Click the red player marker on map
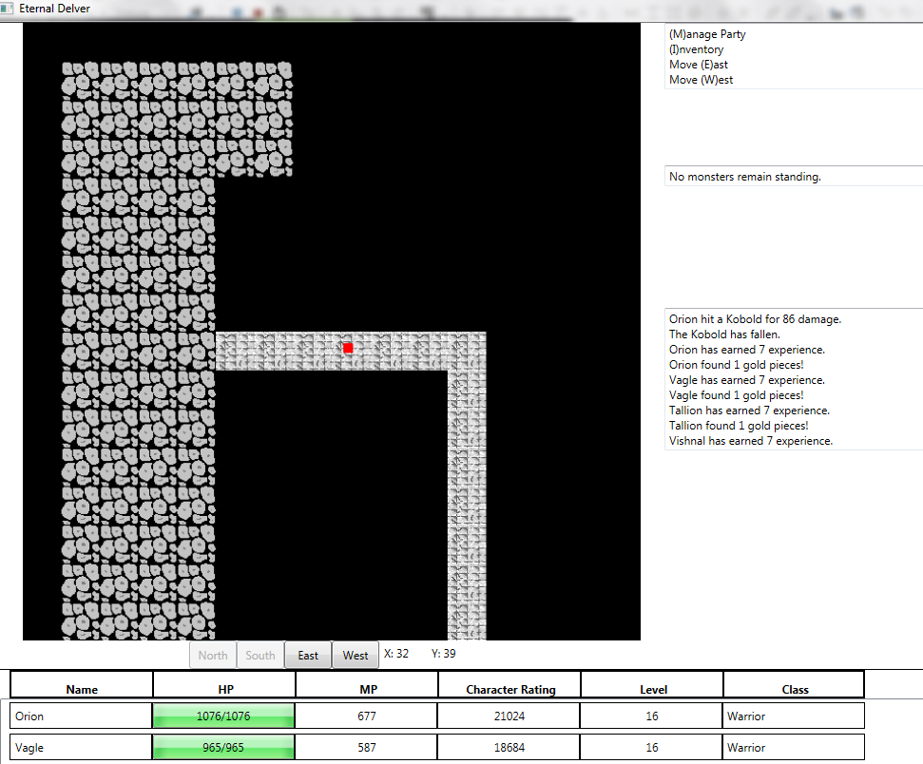 point(348,349)
